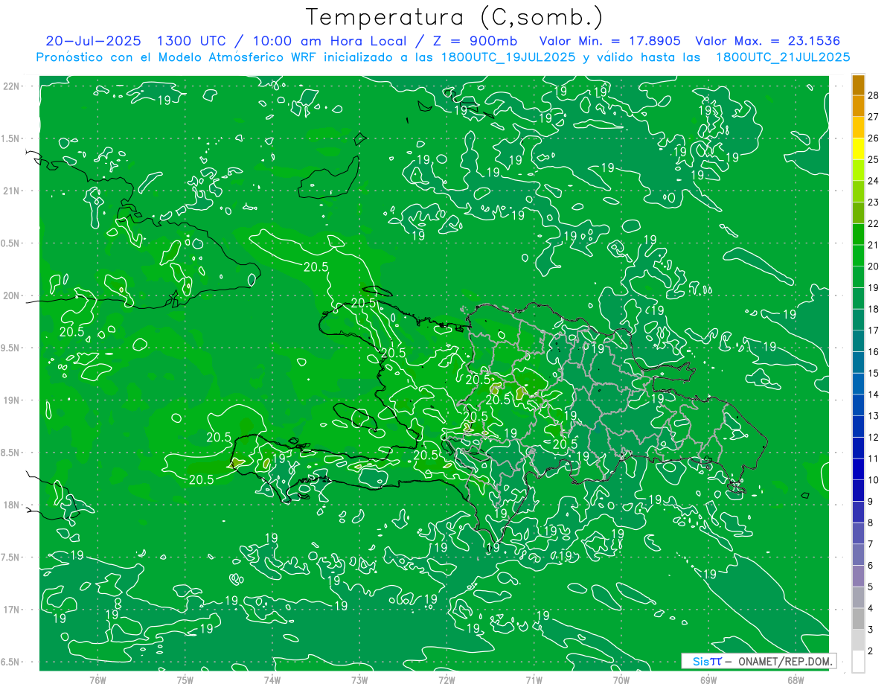Screen dimensions: 893x690
Task: Click color bar segment between 3 and 4
Action: [858, 619]
